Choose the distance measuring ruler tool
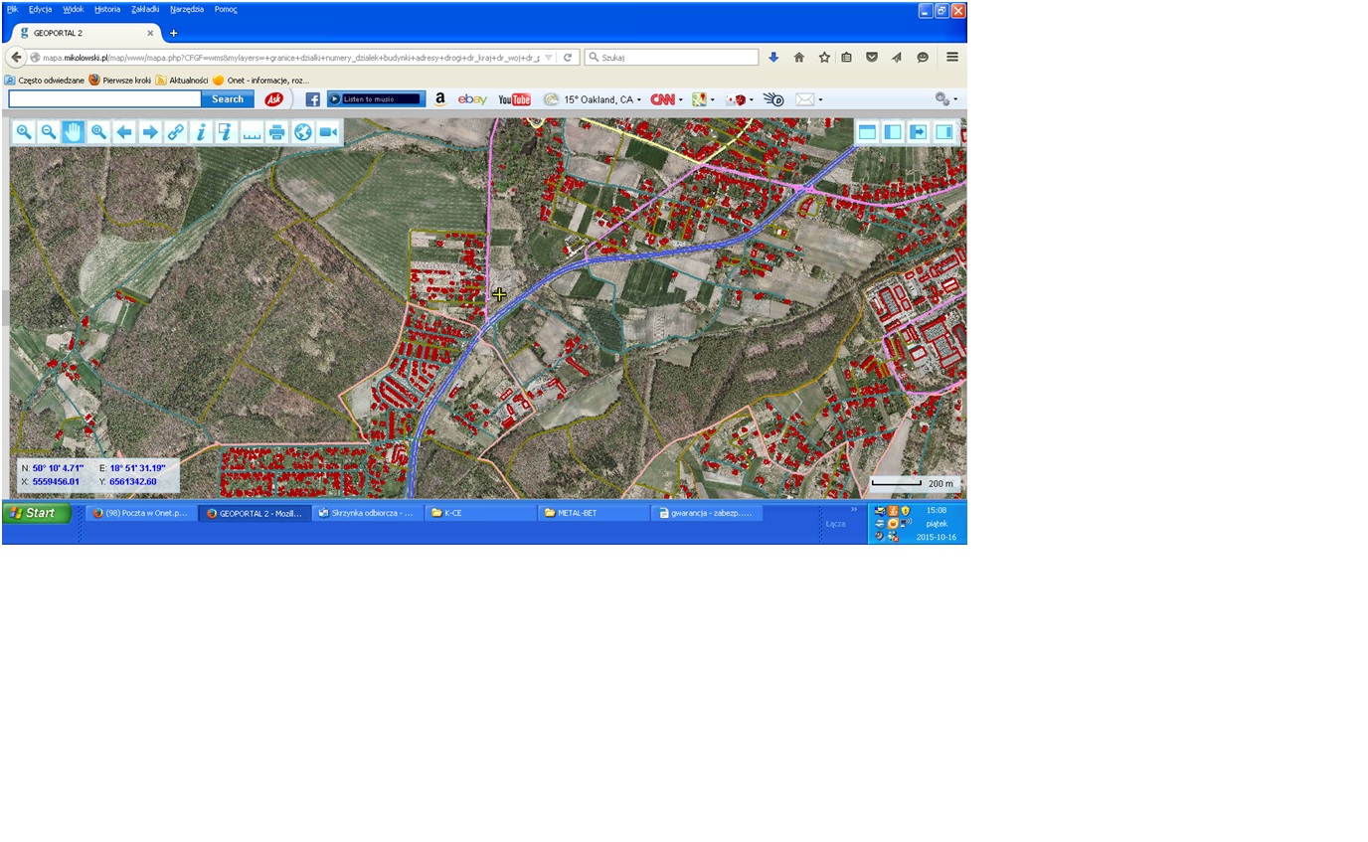The image size is (1368, 842). point(252,132)
